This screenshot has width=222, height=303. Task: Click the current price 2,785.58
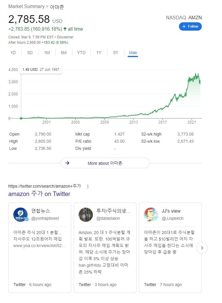tap(29, 19)
